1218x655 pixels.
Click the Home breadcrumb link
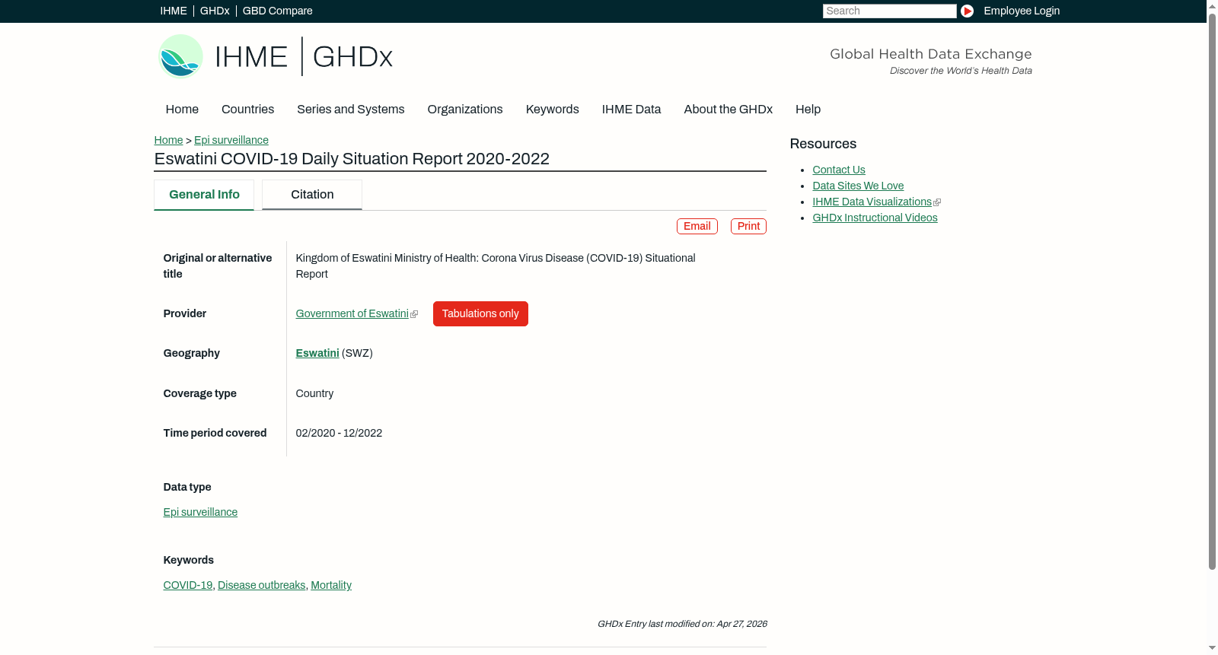tap(168, 140)
